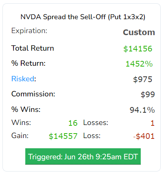Click the losses count of 1
This screenshot has height=174, width=164.
(153, 123)
